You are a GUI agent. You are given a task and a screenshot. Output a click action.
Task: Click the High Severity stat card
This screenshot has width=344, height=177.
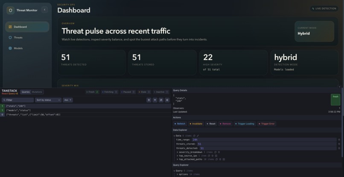[233, 63]
